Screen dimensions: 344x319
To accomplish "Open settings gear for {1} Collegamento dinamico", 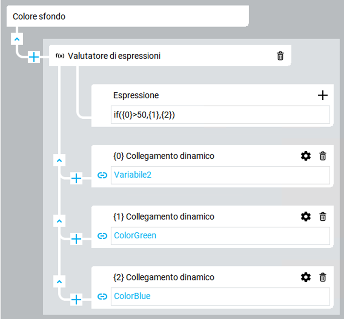I will tap(306, 217).
